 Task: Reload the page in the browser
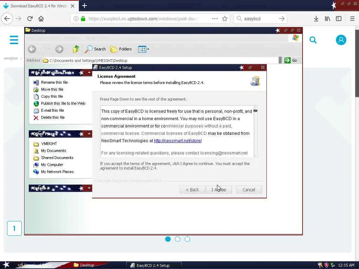[x=30, y=19]
